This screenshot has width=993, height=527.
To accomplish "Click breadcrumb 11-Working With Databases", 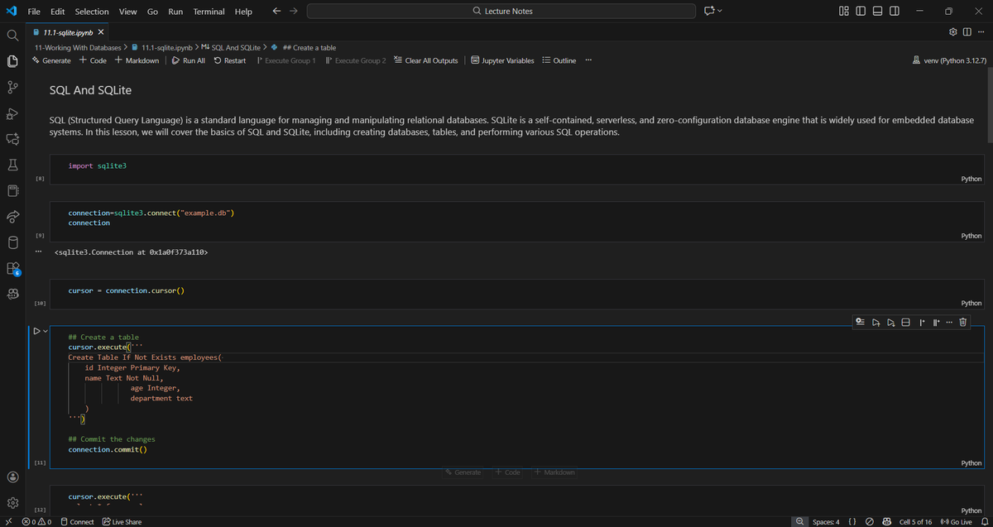I will click(77, 47).
